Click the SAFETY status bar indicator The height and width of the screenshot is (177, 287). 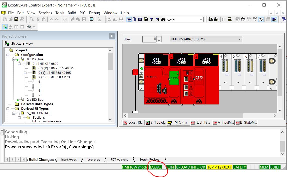(240, 167)
